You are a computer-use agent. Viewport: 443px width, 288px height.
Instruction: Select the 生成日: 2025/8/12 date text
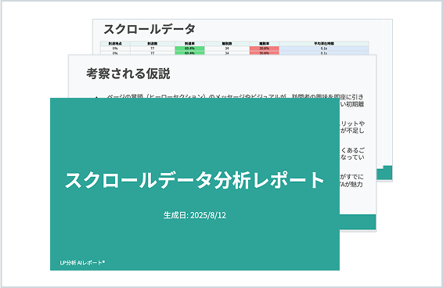(x=195, y=215)
